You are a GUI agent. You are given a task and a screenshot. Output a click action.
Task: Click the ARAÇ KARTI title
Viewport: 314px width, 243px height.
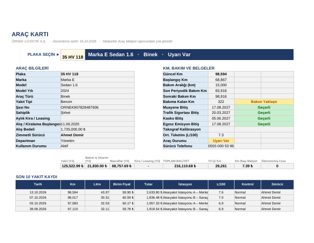pos(30,34)
